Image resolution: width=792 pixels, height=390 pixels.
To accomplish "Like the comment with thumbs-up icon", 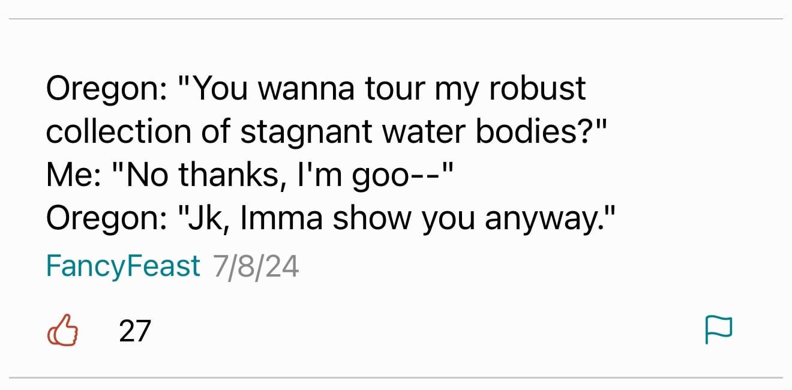I will 62,331.
